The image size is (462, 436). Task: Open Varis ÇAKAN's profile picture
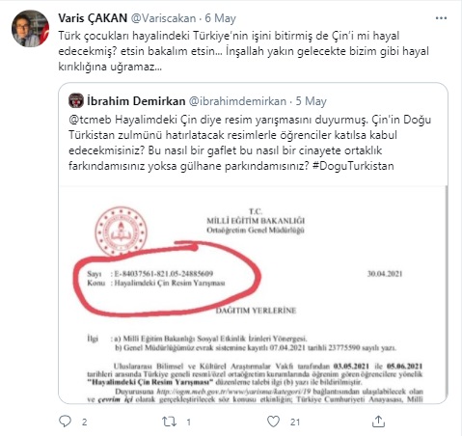coord(30,29)
